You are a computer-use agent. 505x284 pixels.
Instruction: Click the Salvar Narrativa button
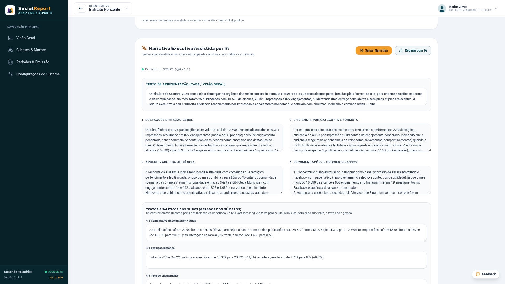(x=373, y=50)
